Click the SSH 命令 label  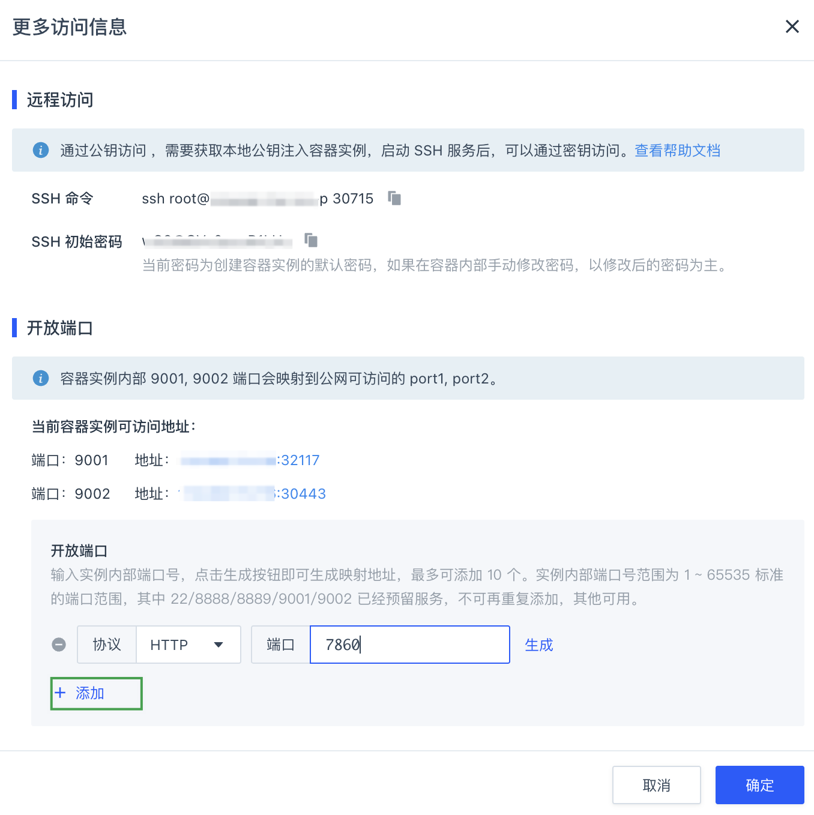62,199
